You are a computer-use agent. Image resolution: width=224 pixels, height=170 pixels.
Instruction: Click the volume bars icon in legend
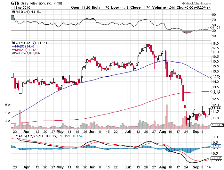pos(13,53)
